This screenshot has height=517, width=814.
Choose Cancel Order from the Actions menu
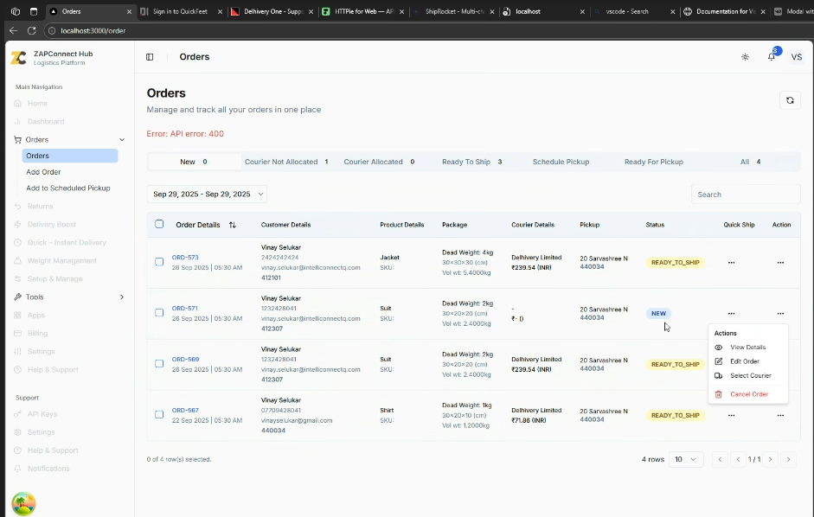[x=748, y=394]
